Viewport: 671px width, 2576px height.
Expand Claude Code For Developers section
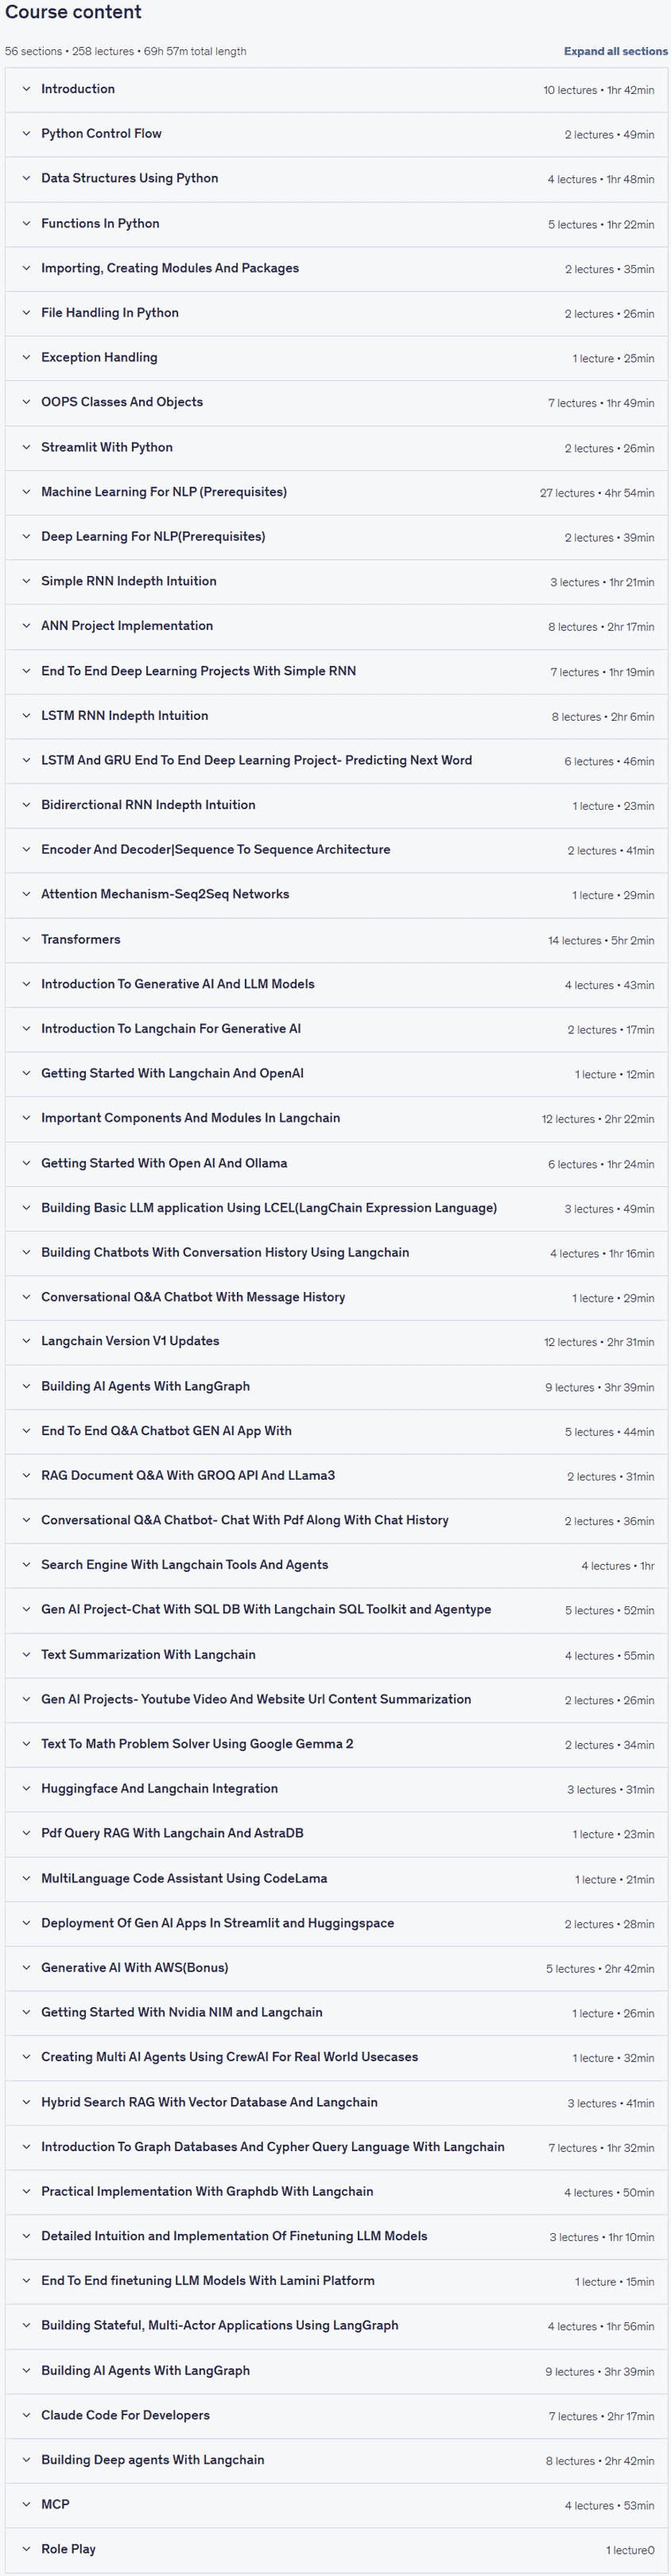tap(336, 2415)
